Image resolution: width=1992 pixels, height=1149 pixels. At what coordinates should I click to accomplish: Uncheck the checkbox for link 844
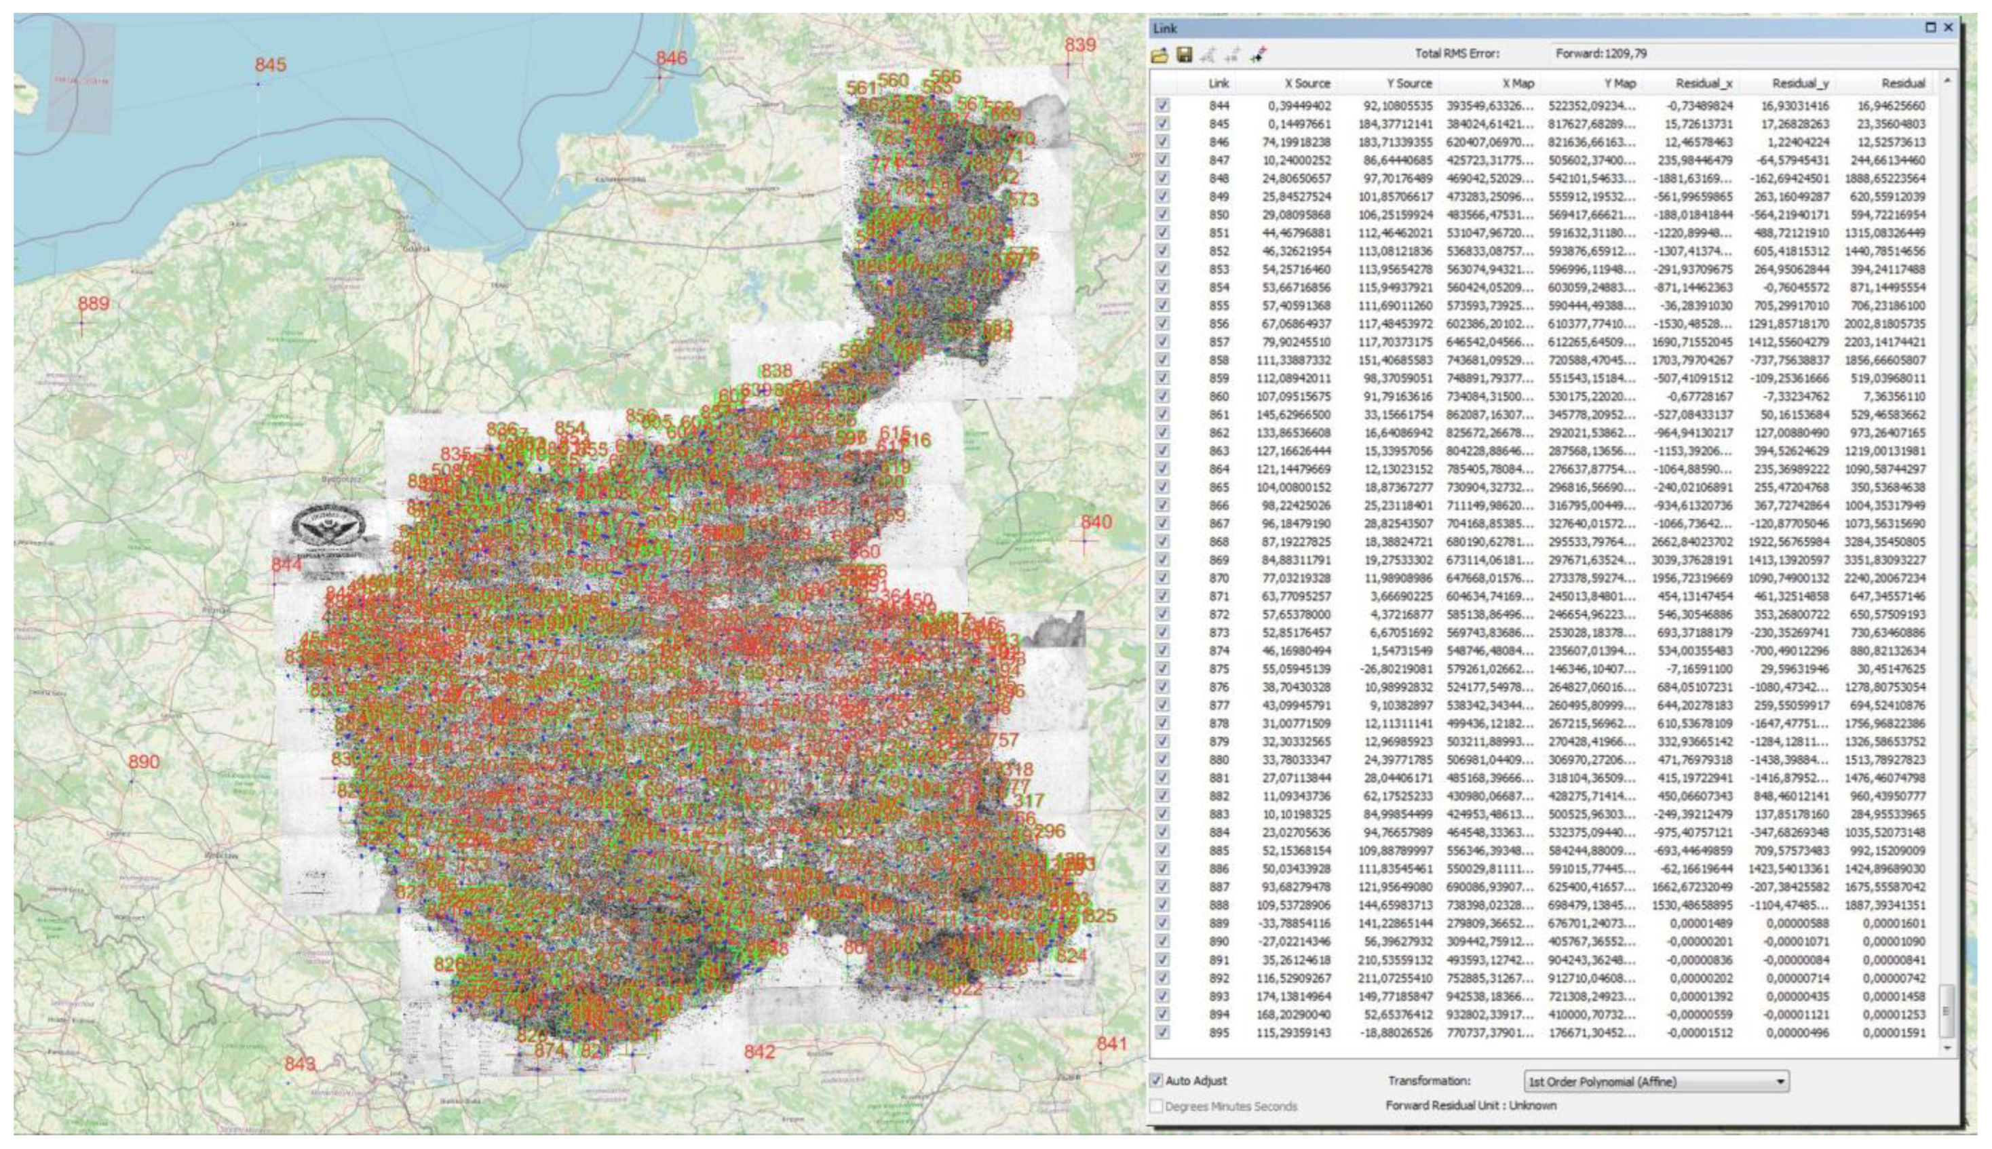click(1162, 106)
